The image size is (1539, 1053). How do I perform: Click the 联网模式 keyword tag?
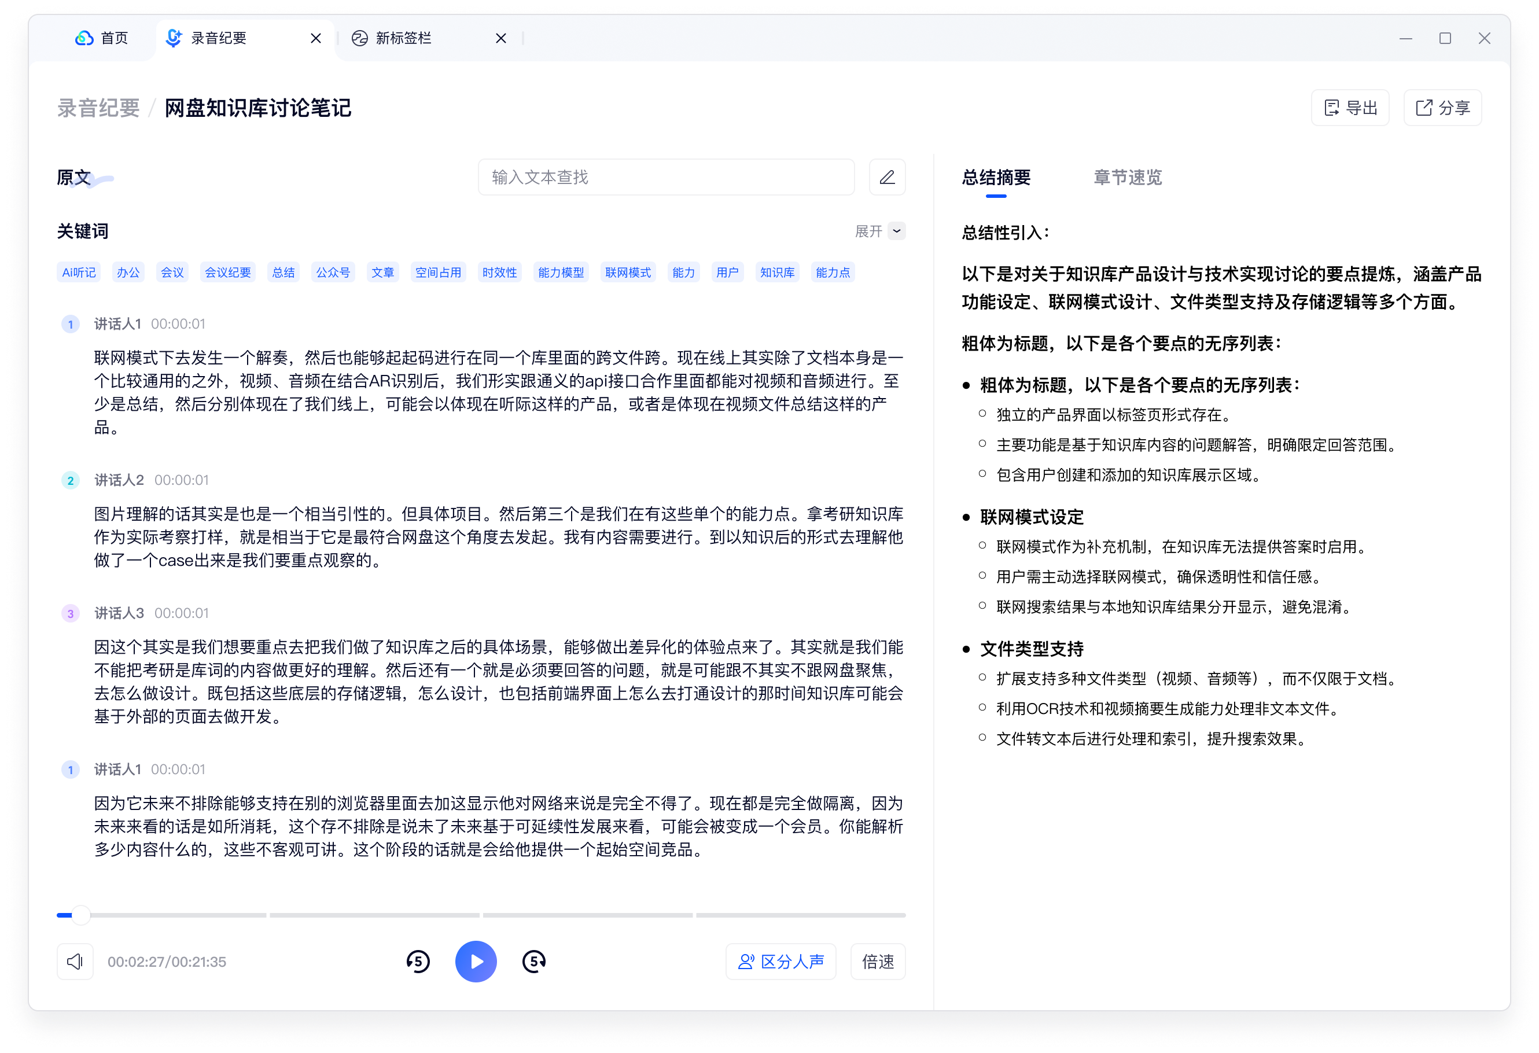click(x=628, y=272)
